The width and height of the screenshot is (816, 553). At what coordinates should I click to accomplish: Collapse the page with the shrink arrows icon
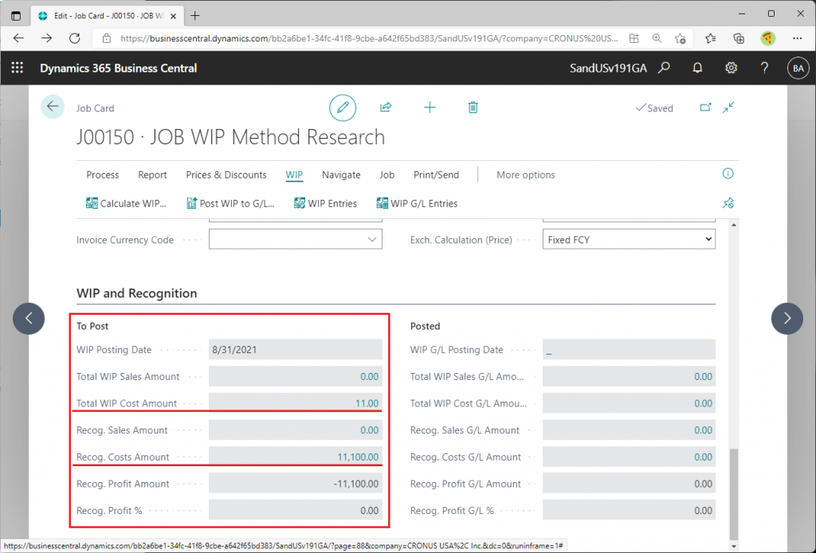[728, 108]
